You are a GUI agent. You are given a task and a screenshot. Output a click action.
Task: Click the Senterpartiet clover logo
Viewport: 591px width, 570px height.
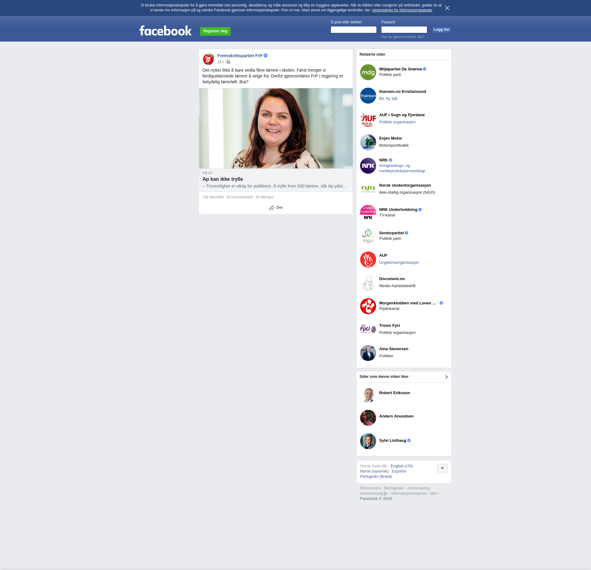coord(368,236)
